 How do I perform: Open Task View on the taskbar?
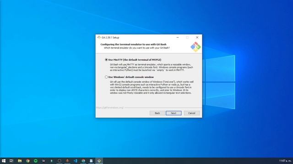[11, 161]
